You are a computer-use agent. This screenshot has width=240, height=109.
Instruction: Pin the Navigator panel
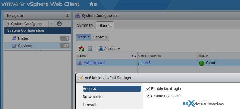click(68, 16)
